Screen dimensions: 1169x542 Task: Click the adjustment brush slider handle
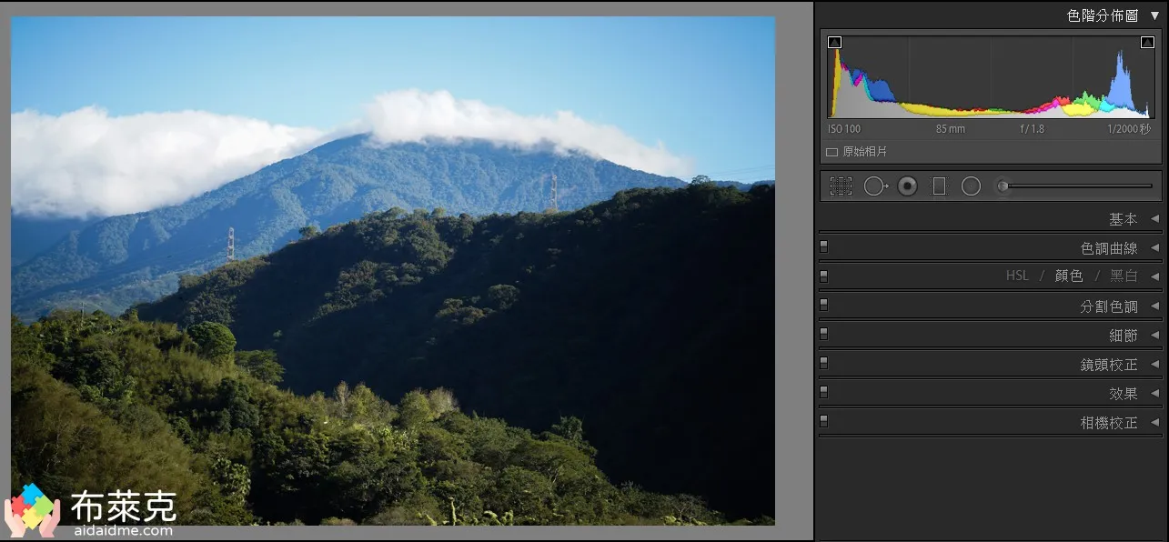1003,186
